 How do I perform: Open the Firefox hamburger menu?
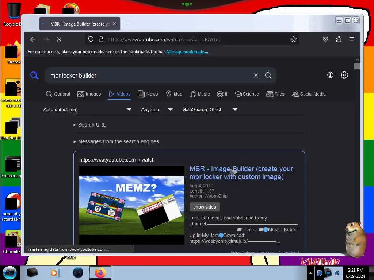[x=352, y=39]
